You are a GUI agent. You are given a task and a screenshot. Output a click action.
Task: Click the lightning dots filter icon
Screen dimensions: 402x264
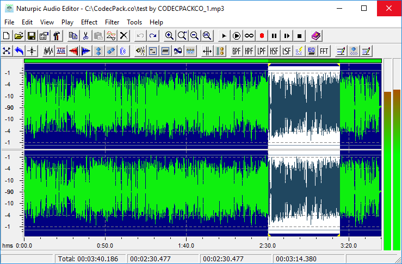pyautogui.click(x=299, y=51)
